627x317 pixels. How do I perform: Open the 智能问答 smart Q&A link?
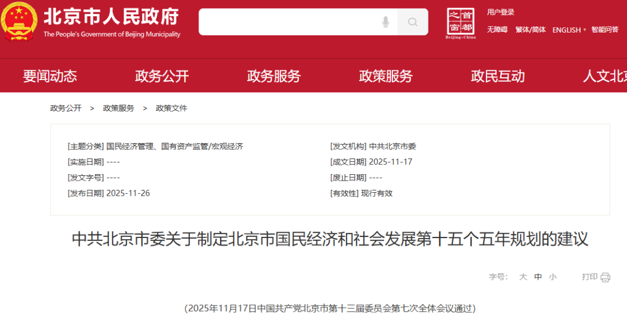pos(605,30)
